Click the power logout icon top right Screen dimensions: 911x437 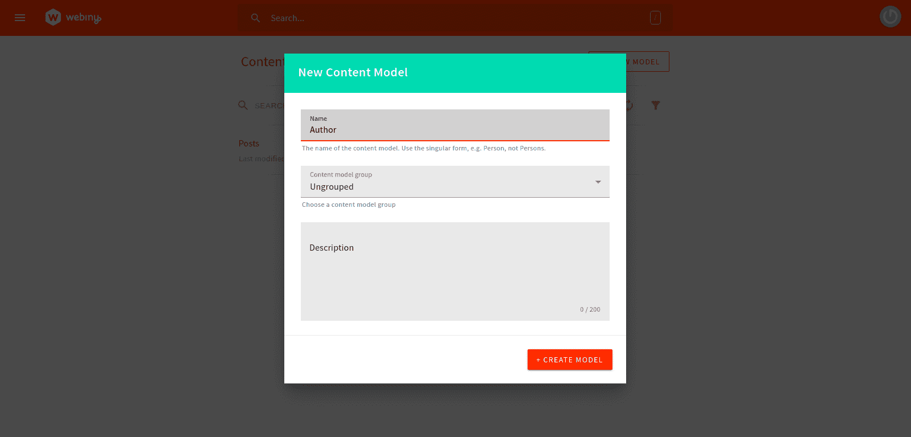tap(890, 17)
